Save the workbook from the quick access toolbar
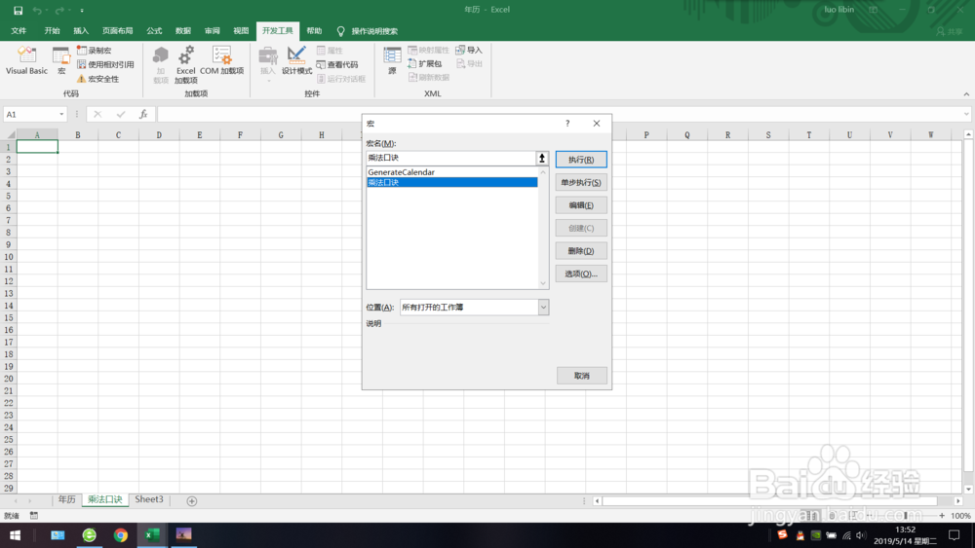This screenshot has width=975, height=548. pos(18,10)
